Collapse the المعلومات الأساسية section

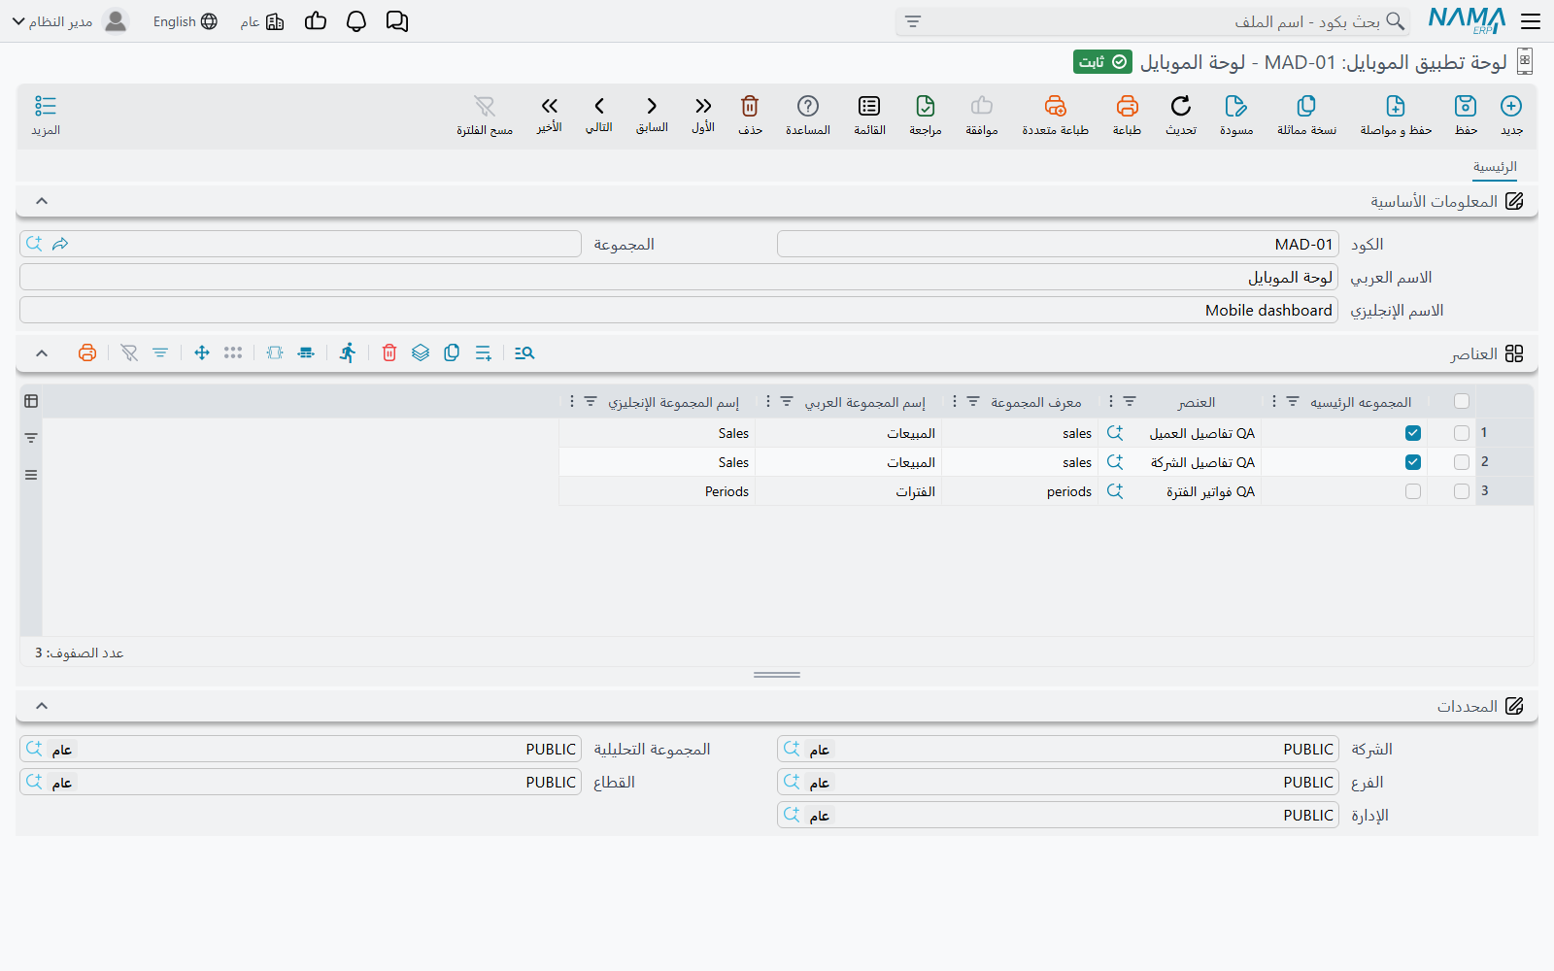[42, 201]
